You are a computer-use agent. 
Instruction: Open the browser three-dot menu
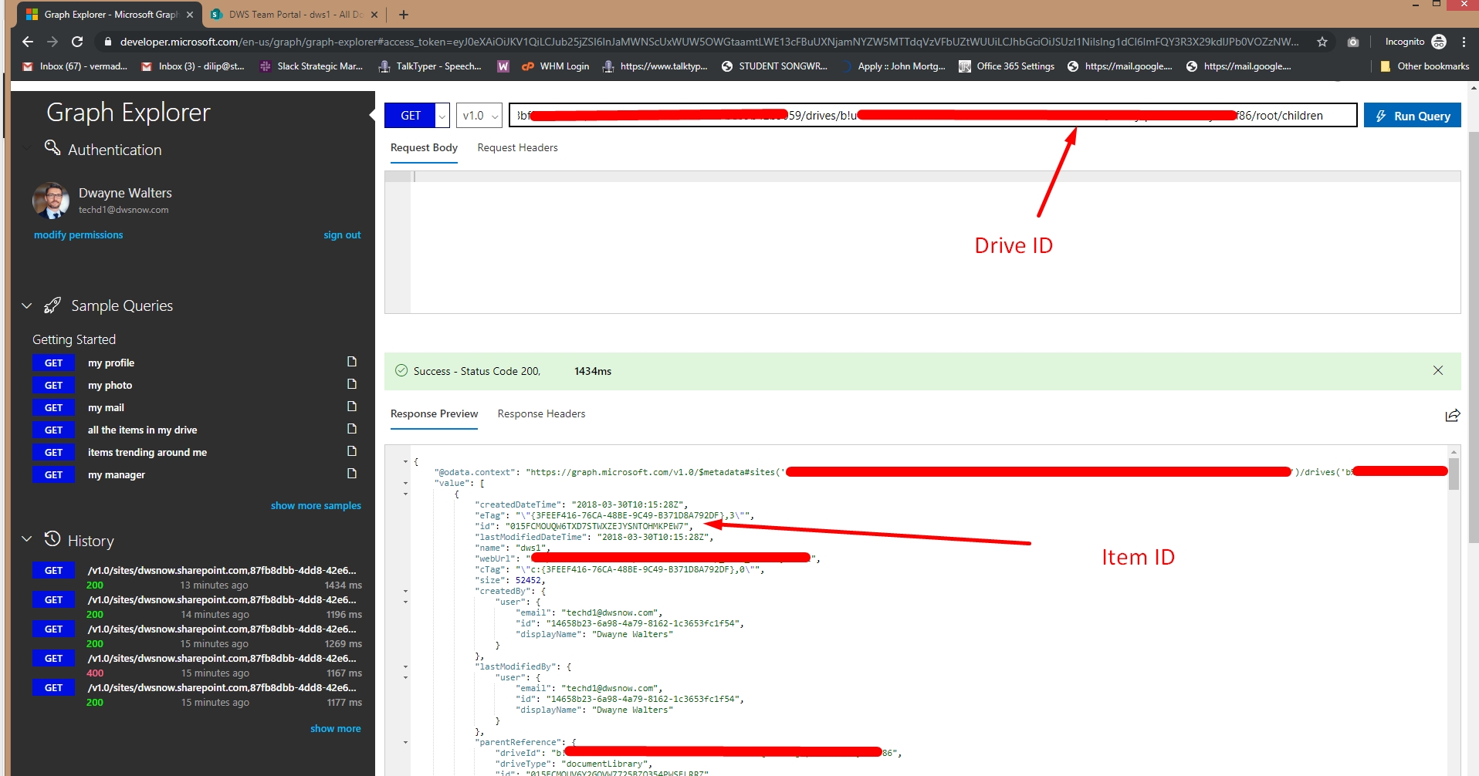[x=1464, y=42]
